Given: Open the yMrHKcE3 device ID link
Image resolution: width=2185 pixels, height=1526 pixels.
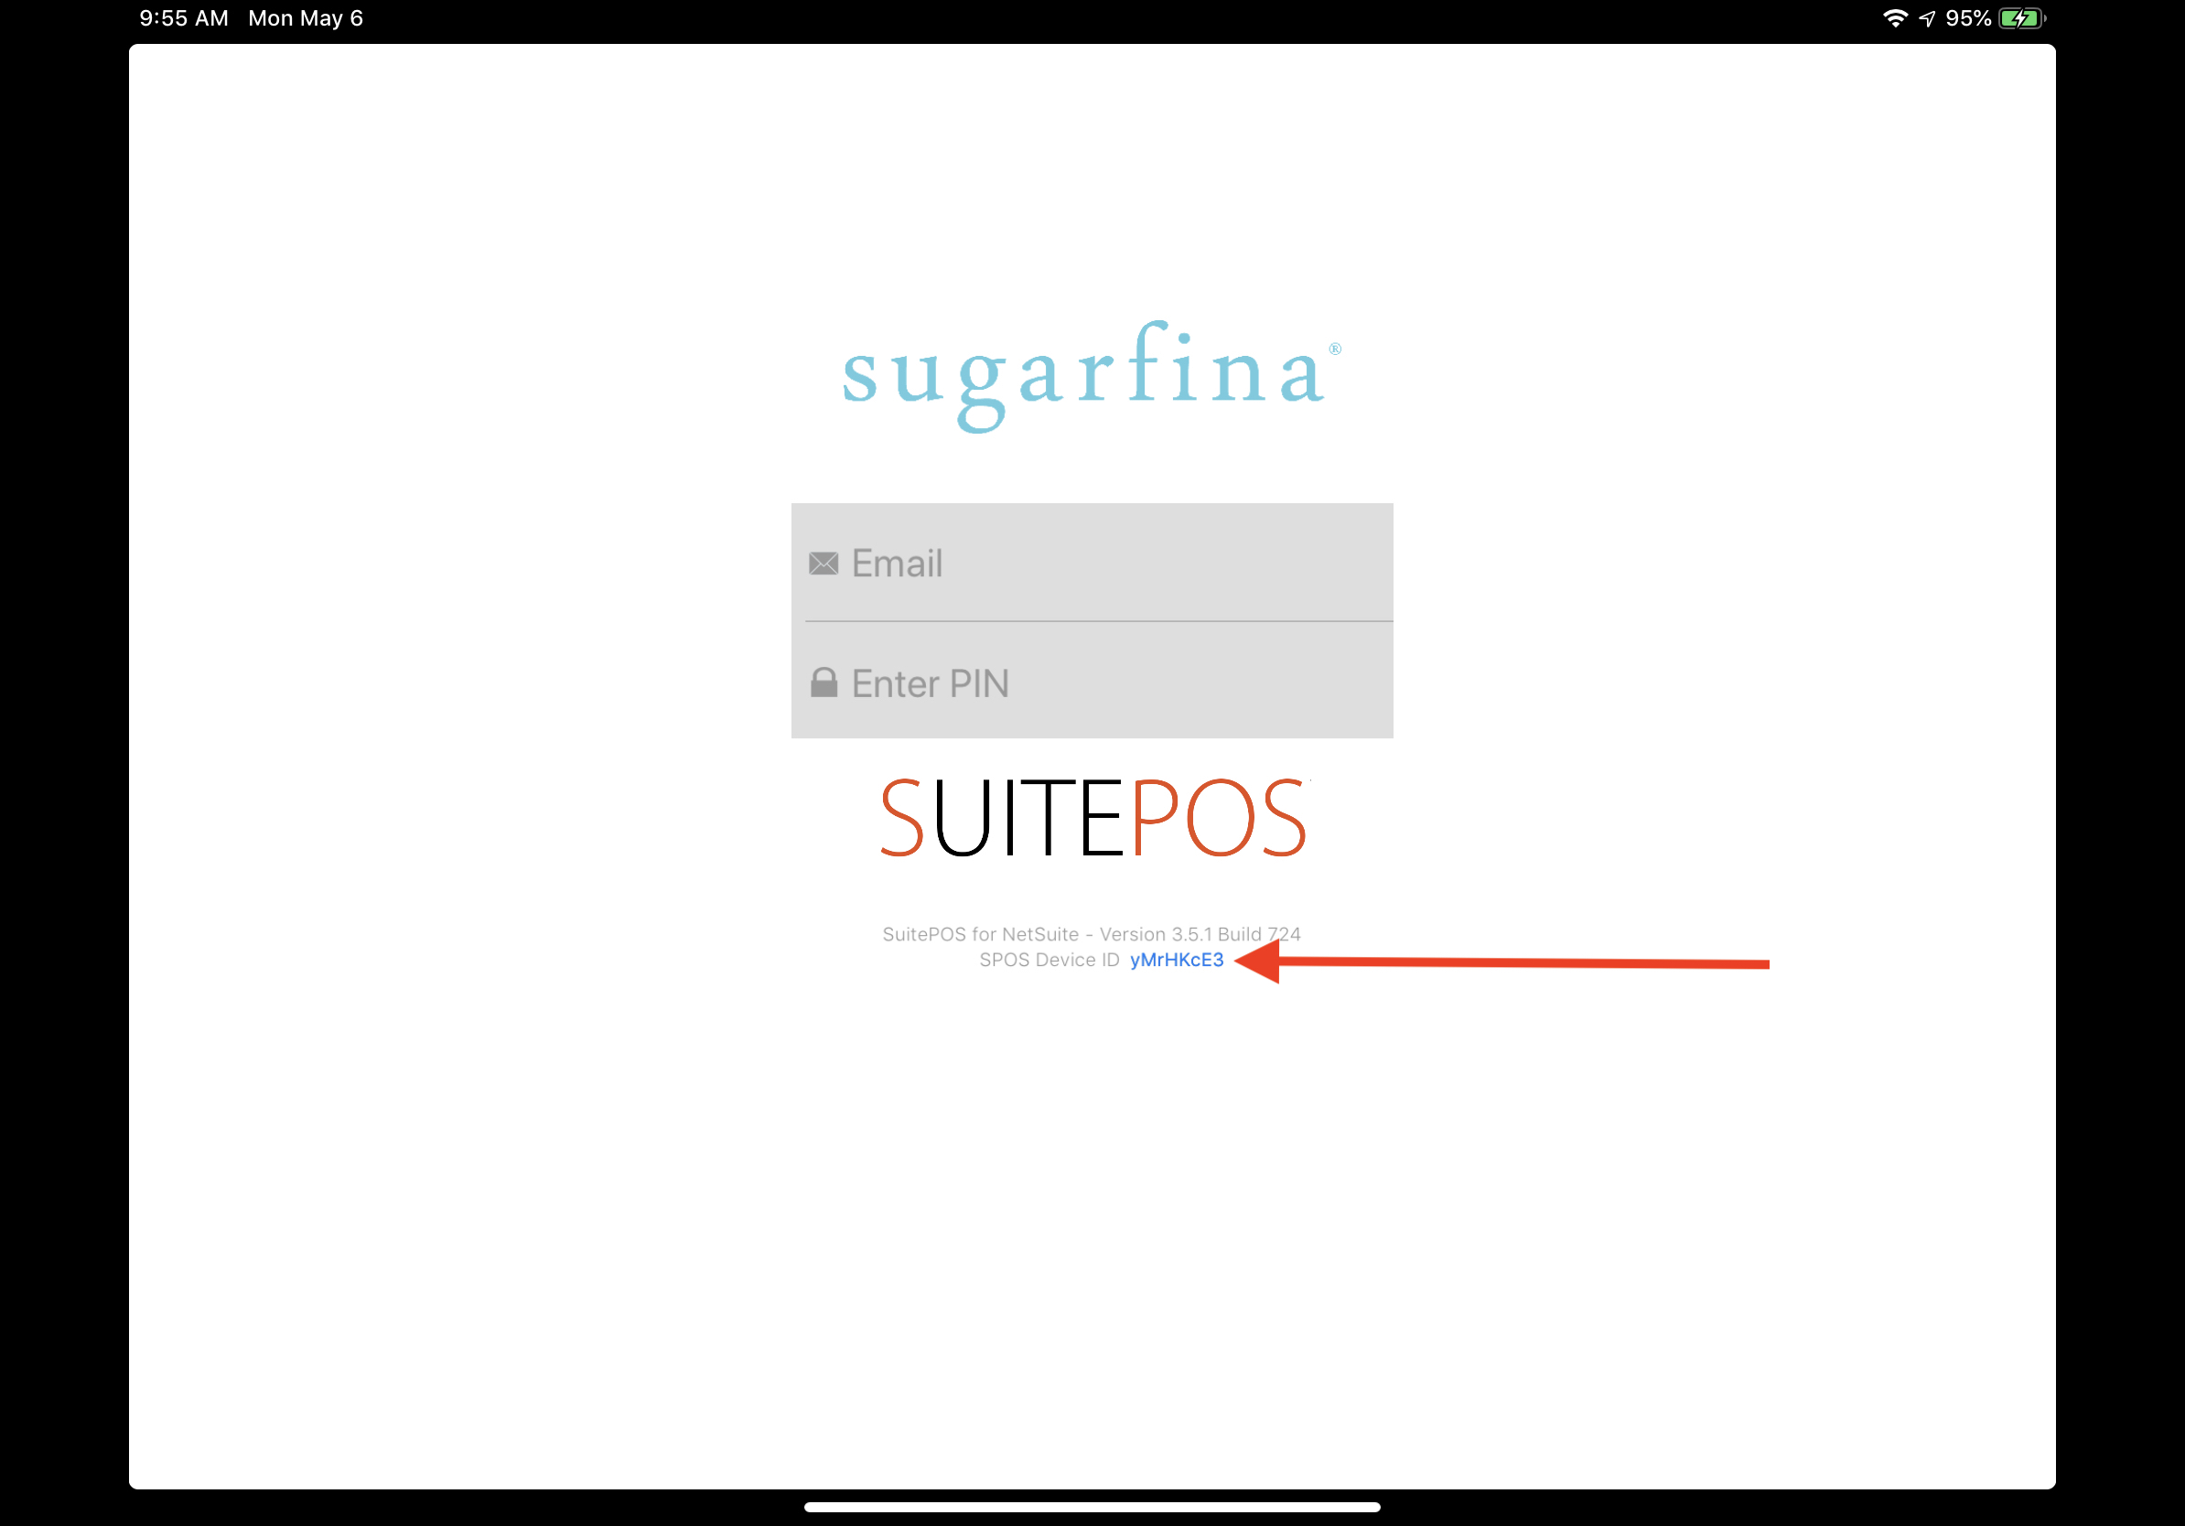Looking at the screenshot, I should tap(1177, 960).
